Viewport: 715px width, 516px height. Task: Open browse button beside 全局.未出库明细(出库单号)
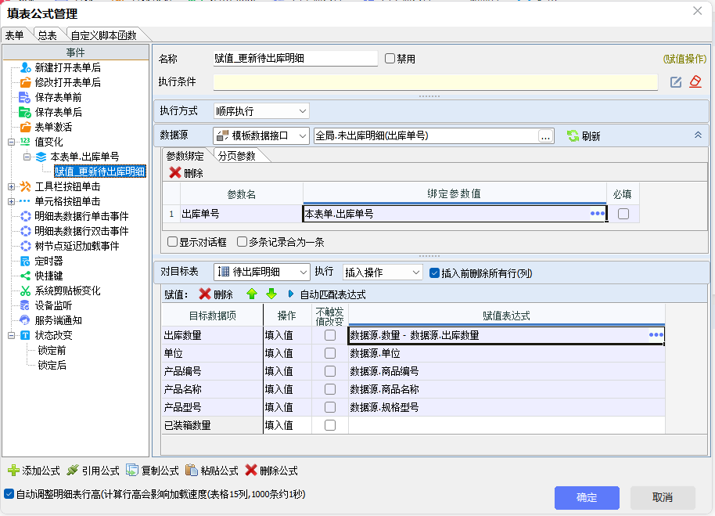point(545,136)
